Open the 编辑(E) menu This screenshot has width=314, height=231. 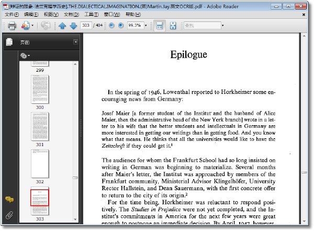(31, 15)
